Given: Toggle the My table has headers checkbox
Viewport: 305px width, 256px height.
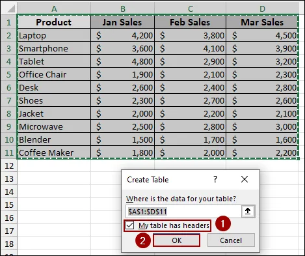Looking at the screenshot, I should [130, 225].
